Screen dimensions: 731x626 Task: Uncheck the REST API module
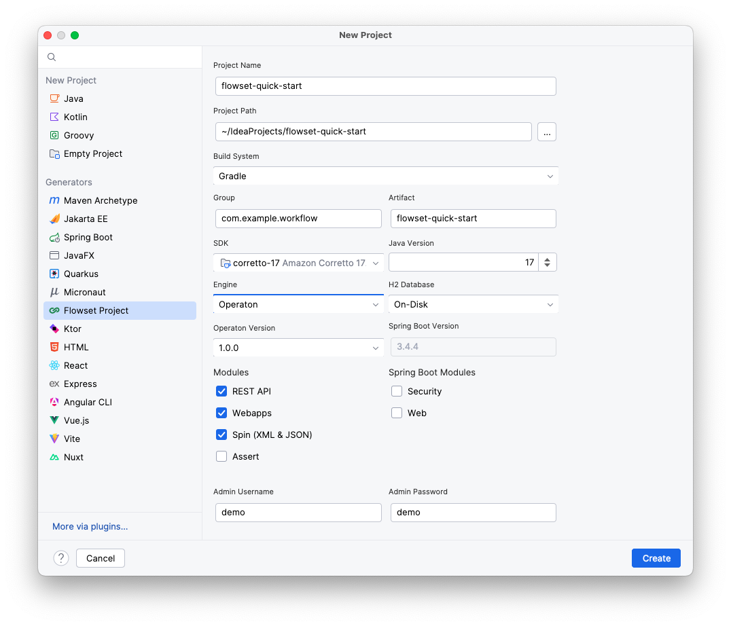point(221,391)
